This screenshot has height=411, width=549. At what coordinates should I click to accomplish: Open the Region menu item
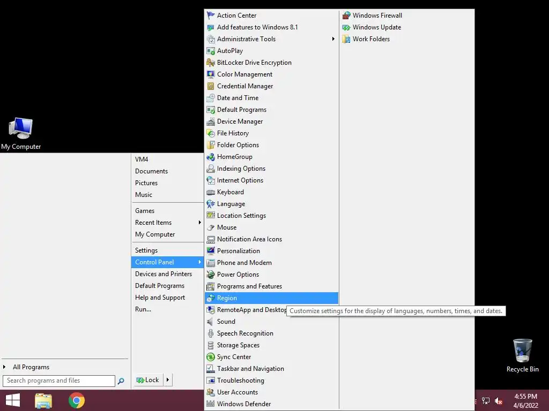pos(271,298)
